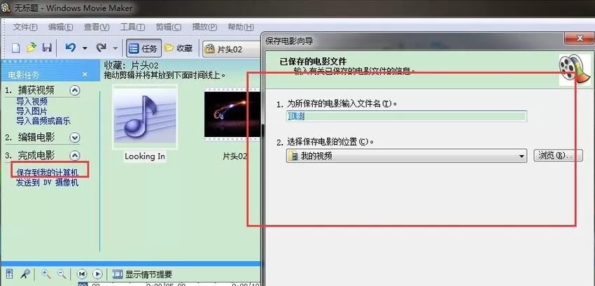Open the 查看(V) menu
The image size is (595, 286).
point(97,27)
